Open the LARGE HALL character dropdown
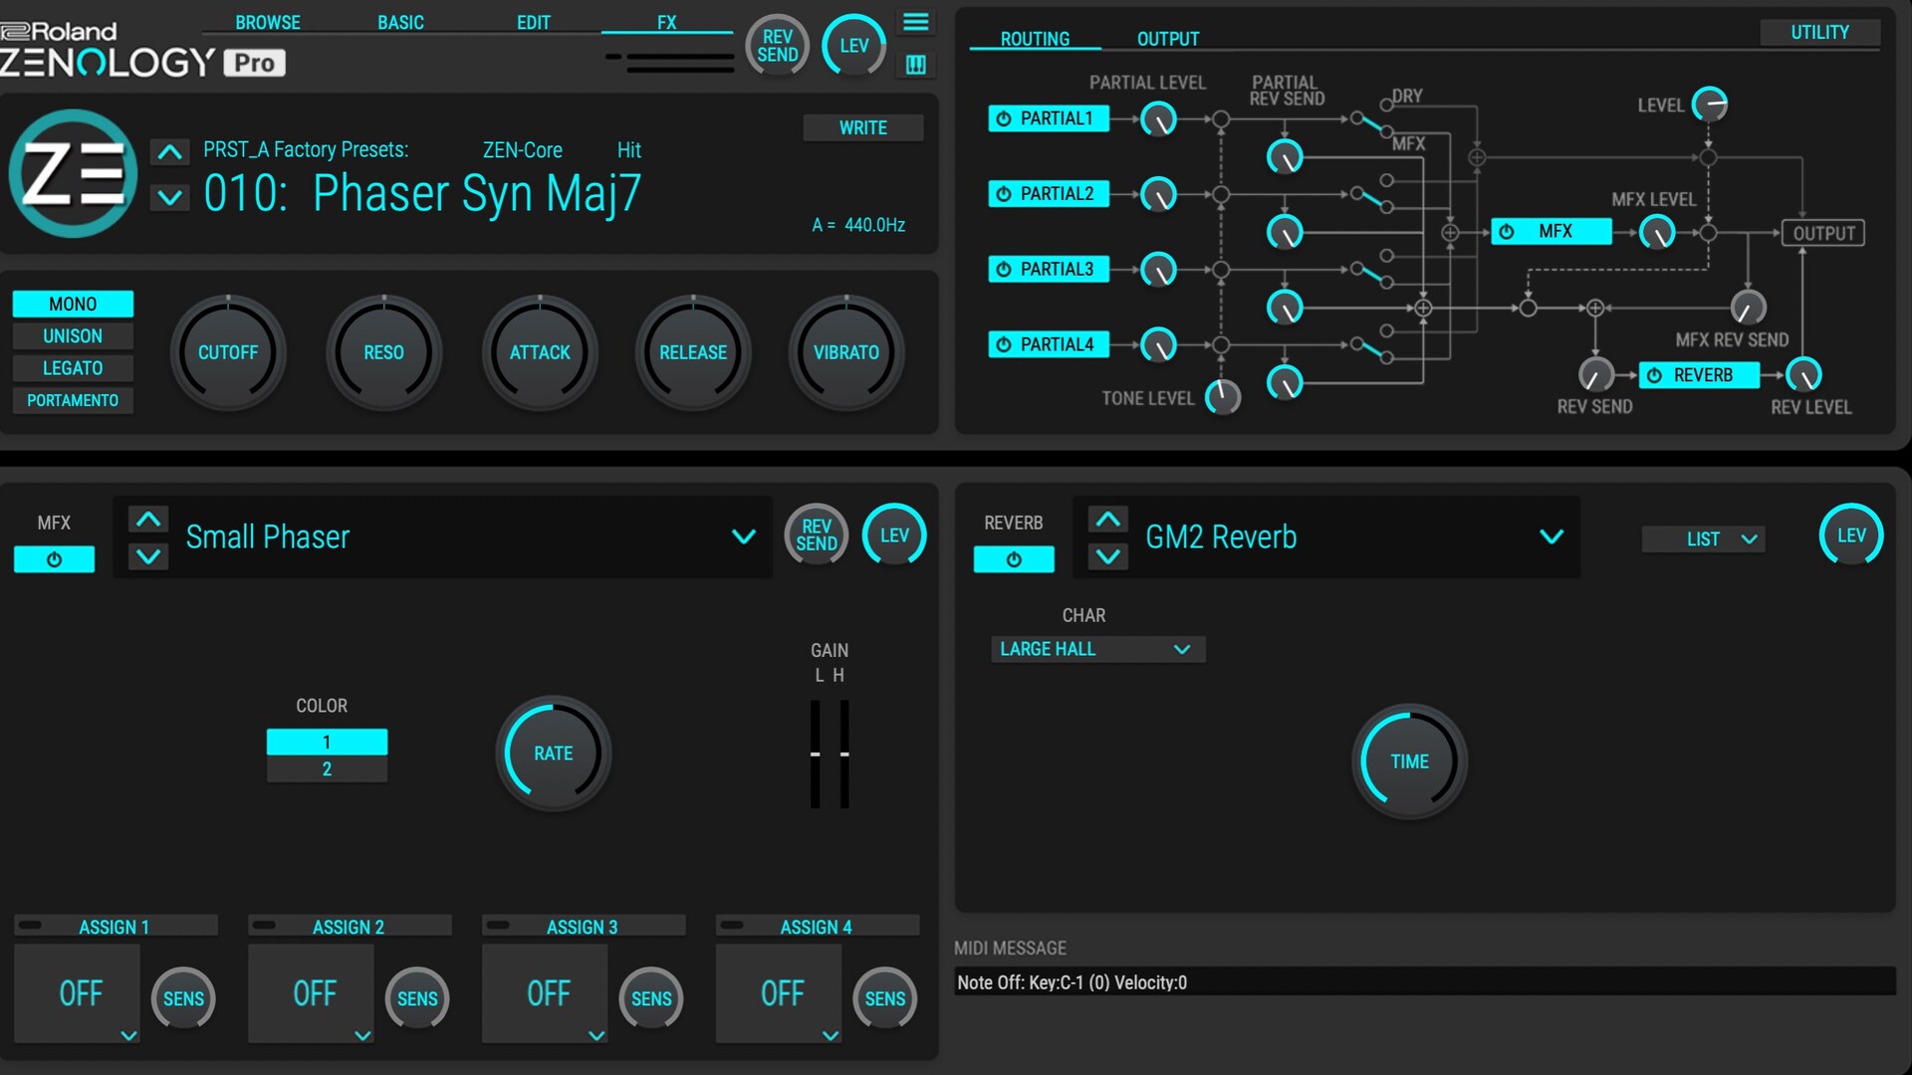This screenshot has width=1912, height=1075. (1097, 649)
